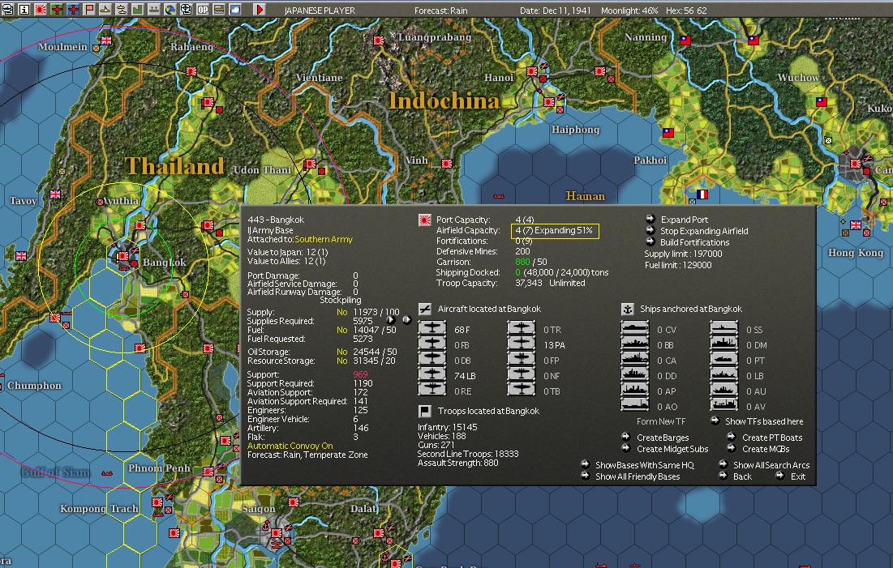
Task: Click the red plane on blue background icon
Action: 73,9
